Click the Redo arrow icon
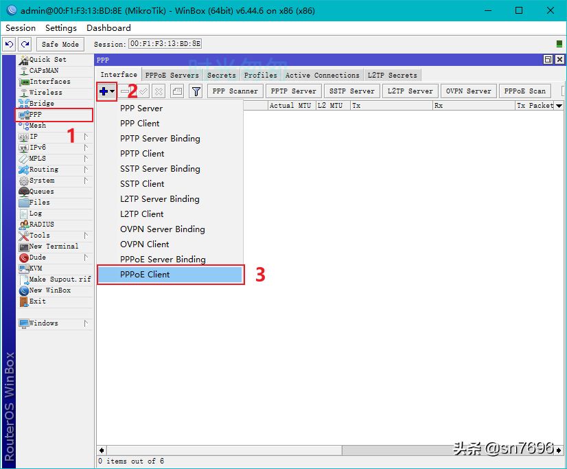The image size is (567, 469). tap(25, 44)
